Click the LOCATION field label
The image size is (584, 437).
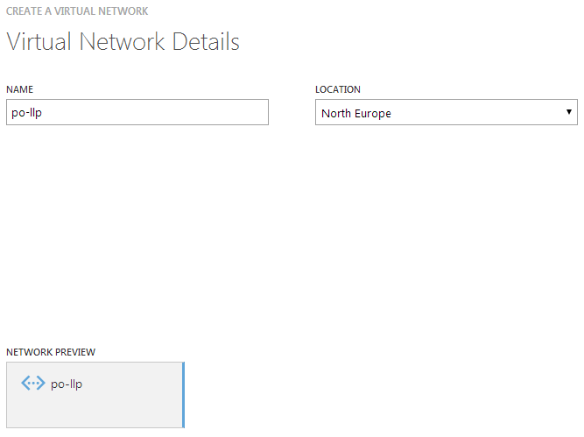(338, 89)
